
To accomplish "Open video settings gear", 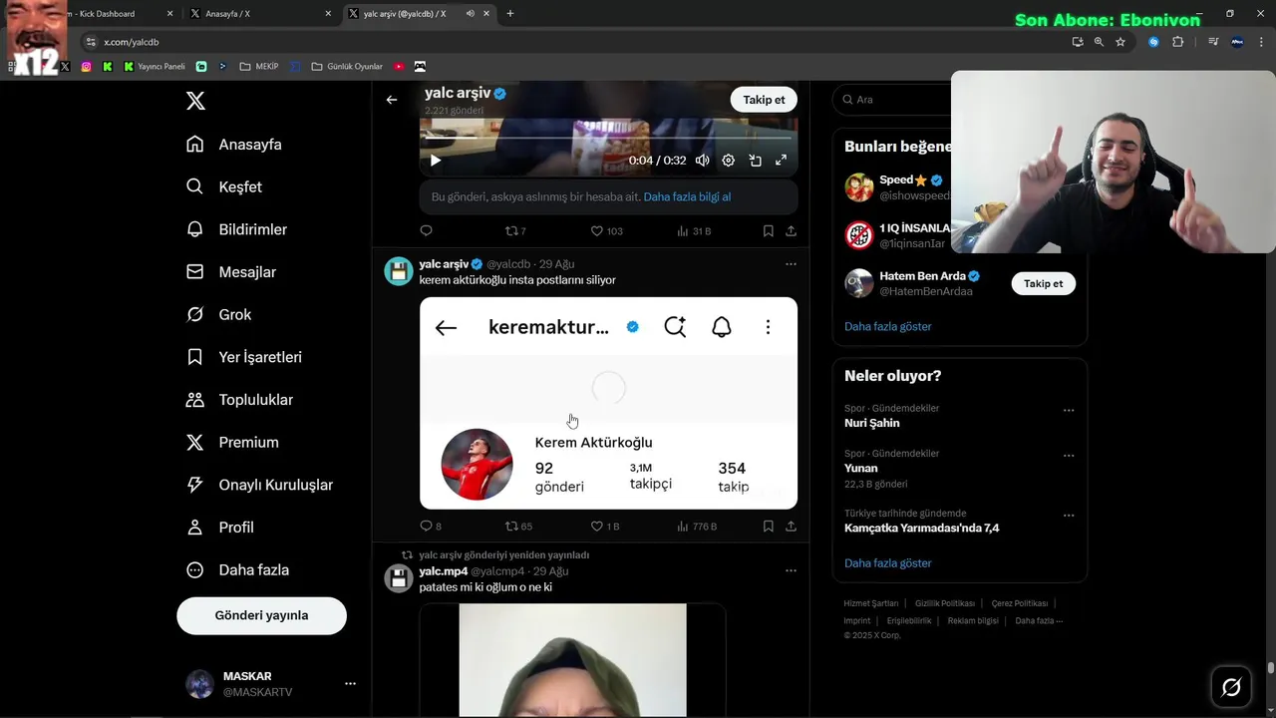I will point(729,161).
